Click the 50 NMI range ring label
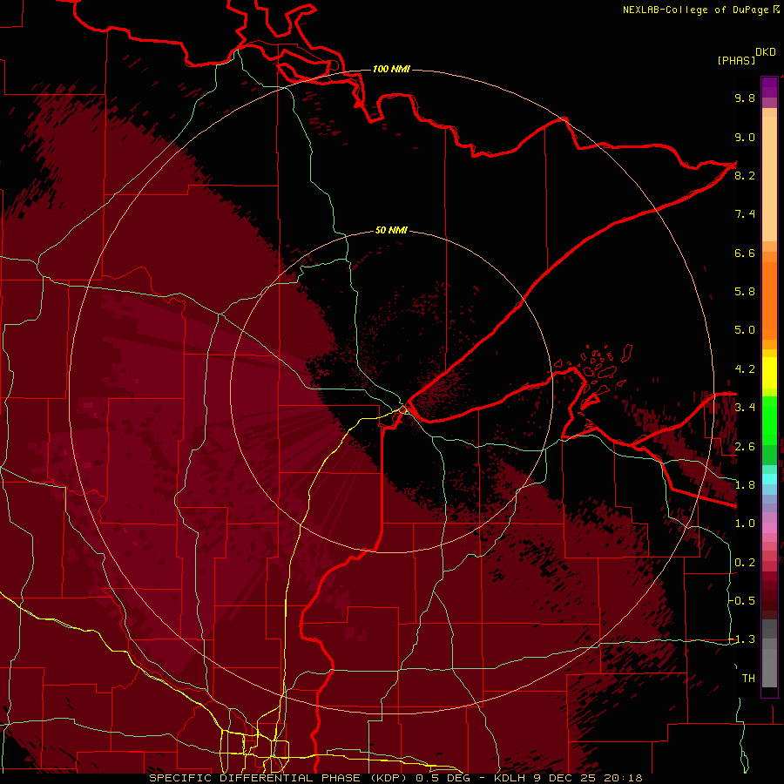Screen dimensions: 784x784 point(391,230)
